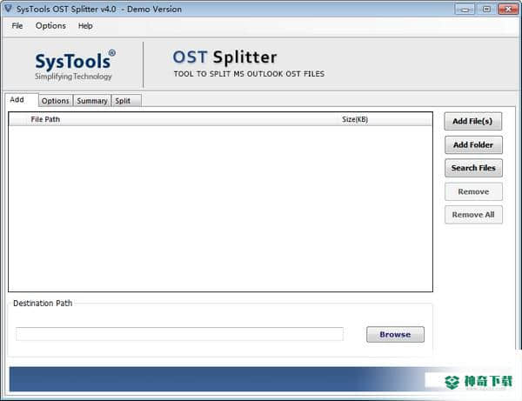Close the OST Splitter window
This screenshot has width=522, height=401.
click(x=508, y=10)
